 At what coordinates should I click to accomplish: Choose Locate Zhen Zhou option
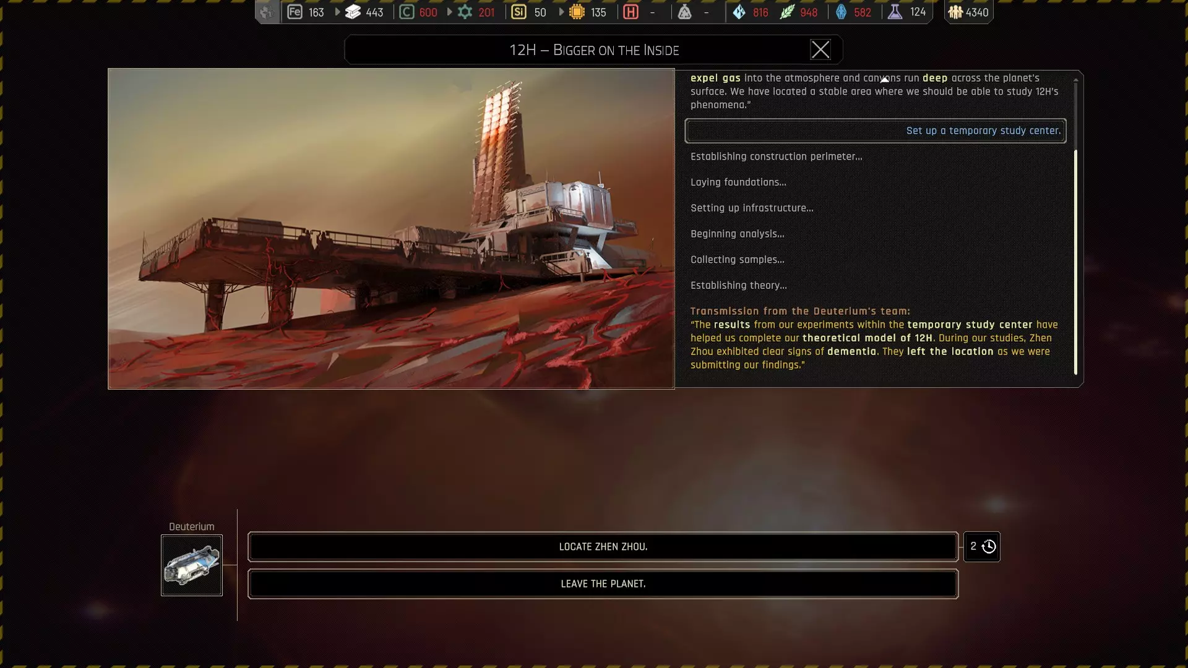(x=603, y=547)
